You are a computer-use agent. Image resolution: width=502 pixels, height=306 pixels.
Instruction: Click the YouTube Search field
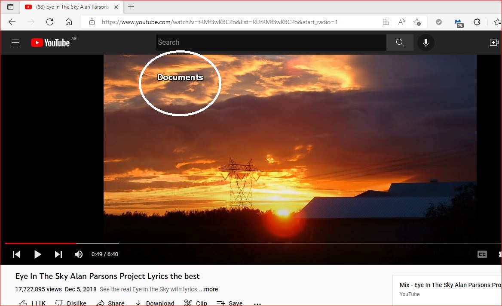[x=271, y=42]
